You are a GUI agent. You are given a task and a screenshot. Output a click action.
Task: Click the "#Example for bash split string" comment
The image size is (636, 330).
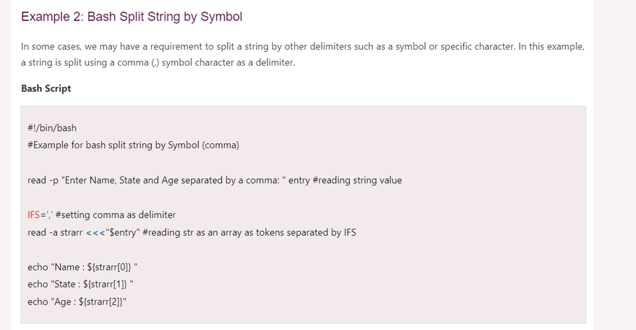coord(133,145)
